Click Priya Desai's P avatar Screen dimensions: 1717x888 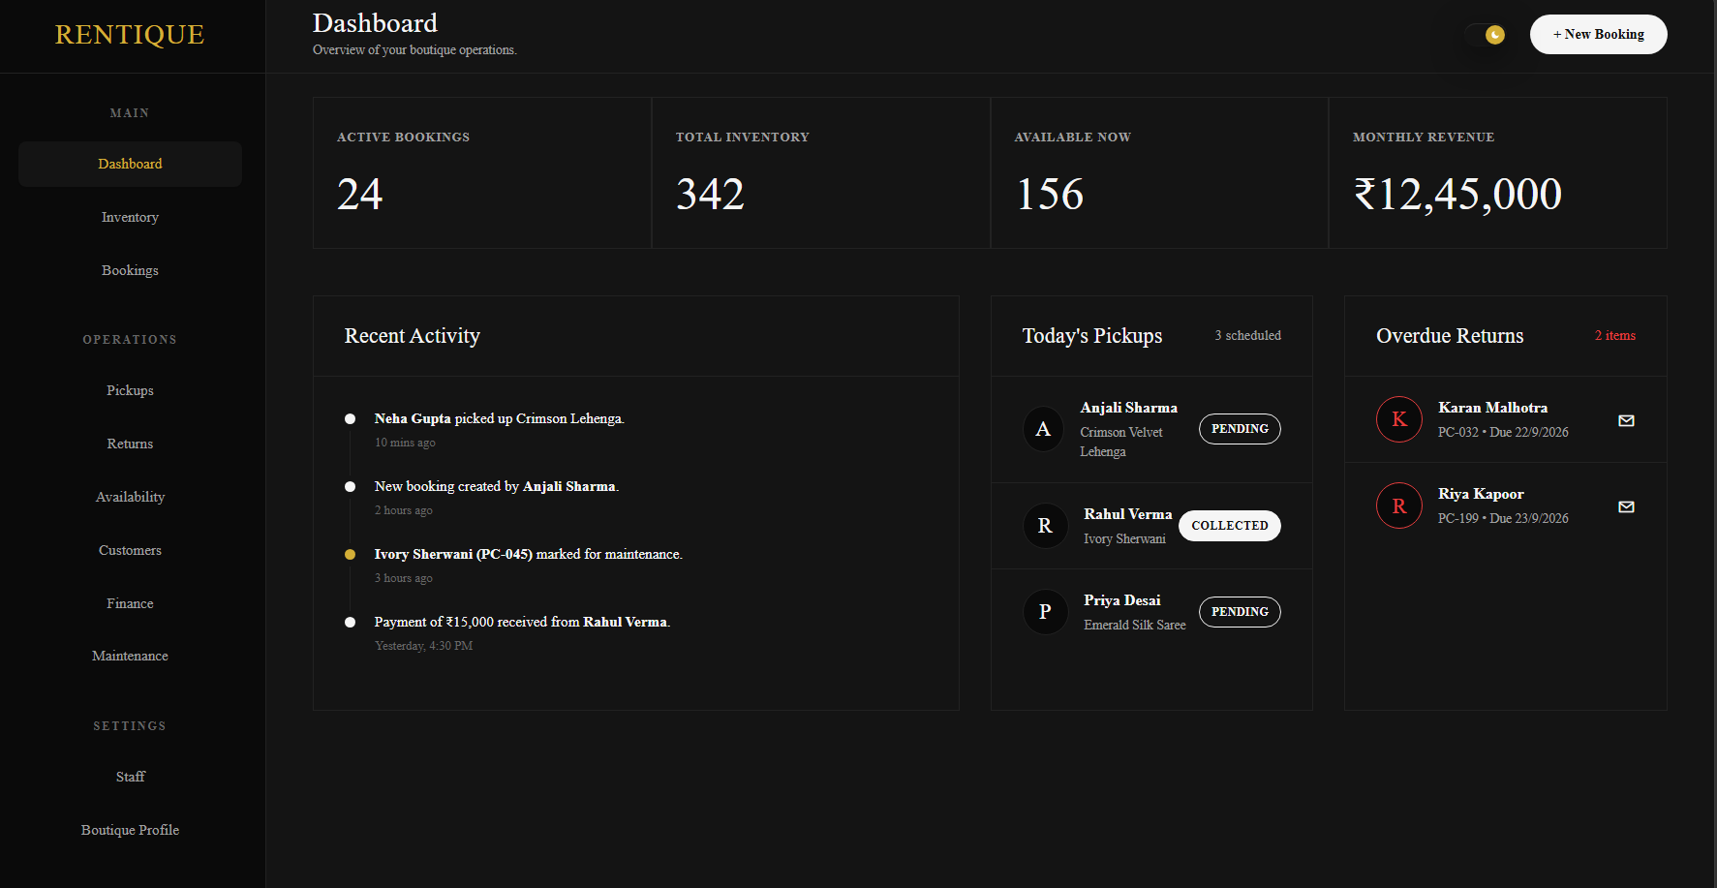1045,612
